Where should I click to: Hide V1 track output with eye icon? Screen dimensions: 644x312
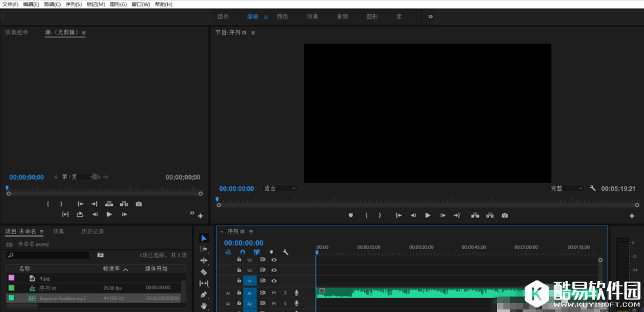point(274,281)
